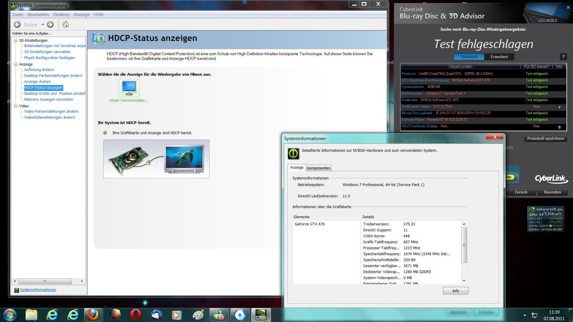Open Bildeinstellungen mit Vorschau anpassen
The width and height of the screenshot is (573, 322).
pos(55,46)
